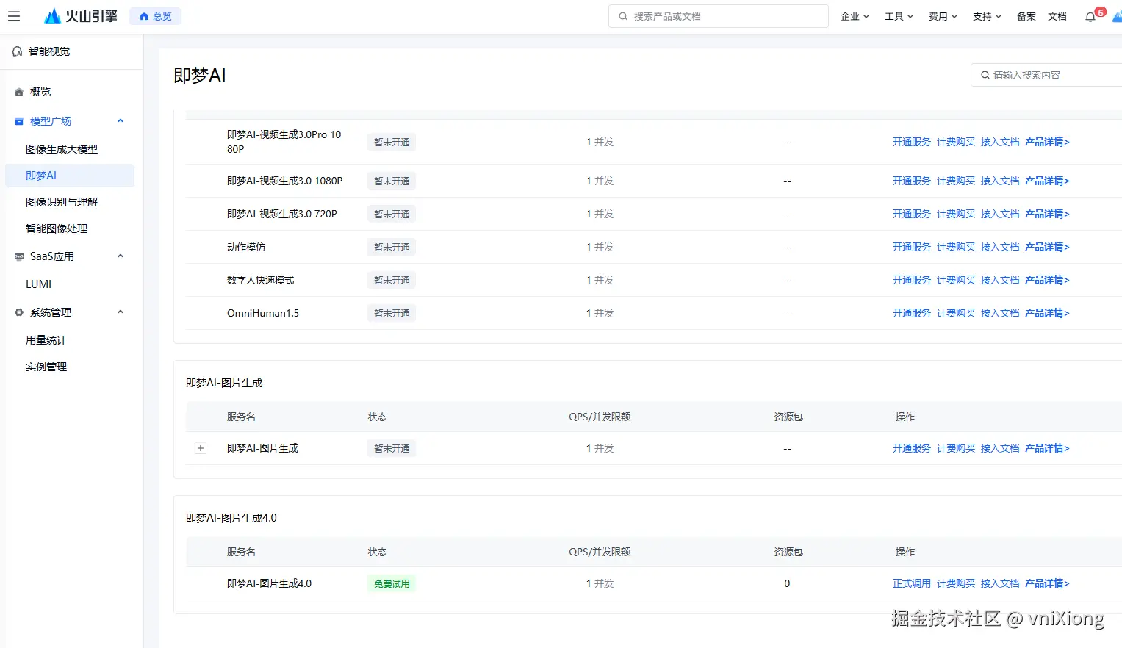The image size is (1122, 648).
Task: Click service name 动作模仿
Action: point(246,247)
